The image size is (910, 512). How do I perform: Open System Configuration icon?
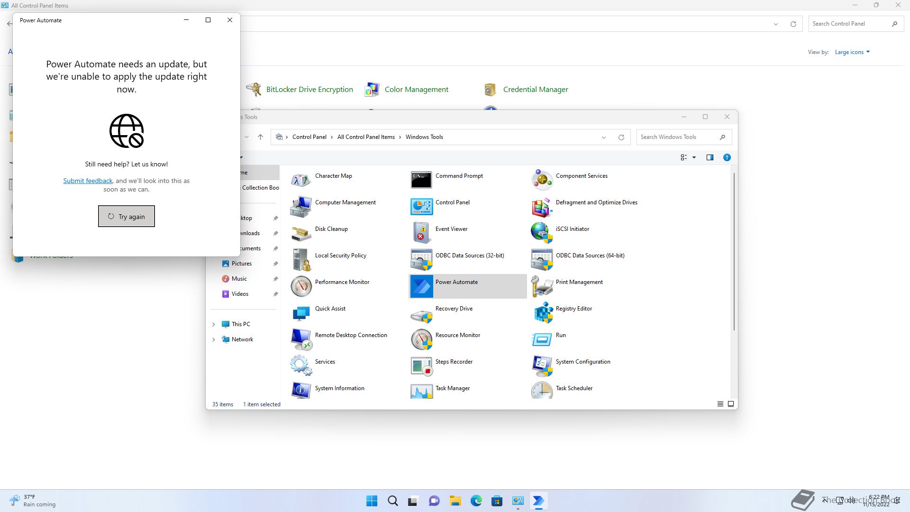[x=542, y=366]
